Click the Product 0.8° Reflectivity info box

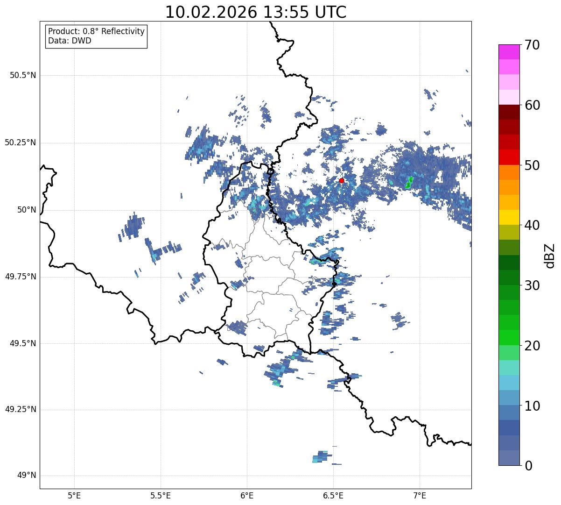[97, 36]
